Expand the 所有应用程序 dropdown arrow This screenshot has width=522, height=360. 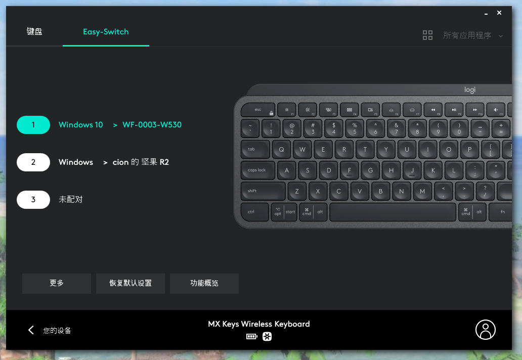point(501,36)
